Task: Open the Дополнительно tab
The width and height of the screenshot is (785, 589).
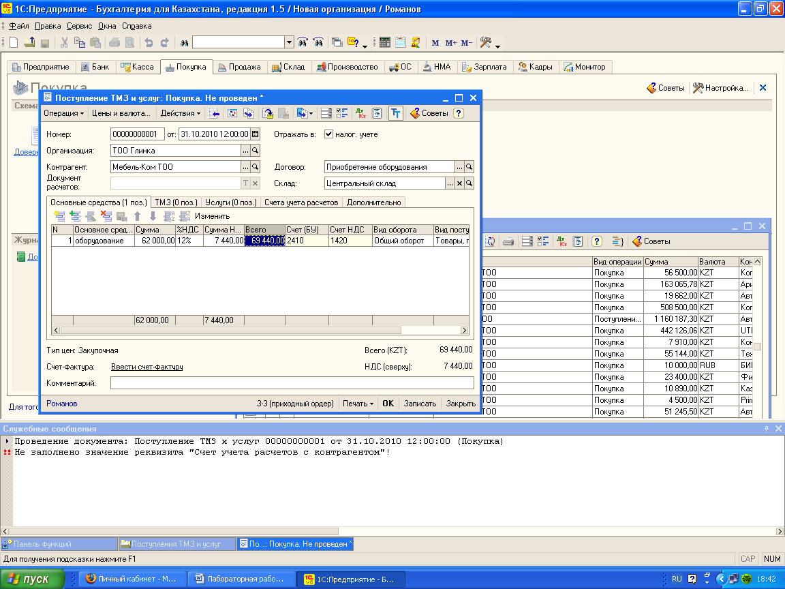Action: 374,202
